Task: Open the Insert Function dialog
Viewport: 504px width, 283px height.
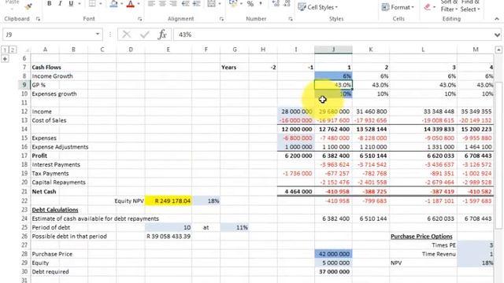Action: click(x=162, y=35)
